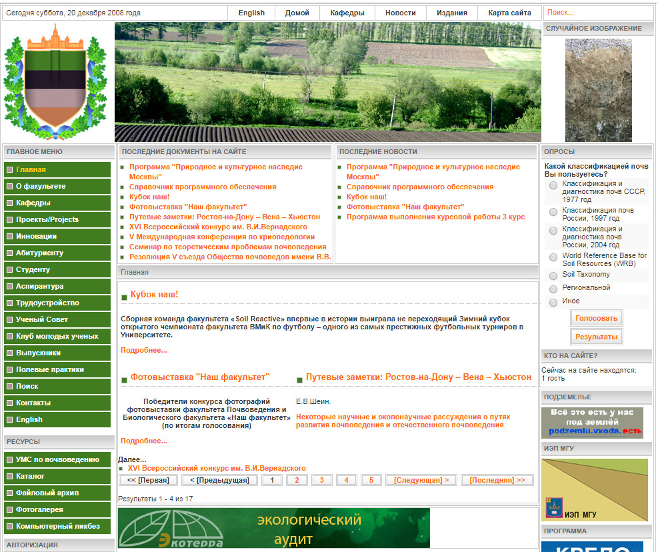
Task: Pick the 'Иное' poll radio button
Action: coord(553,302)
